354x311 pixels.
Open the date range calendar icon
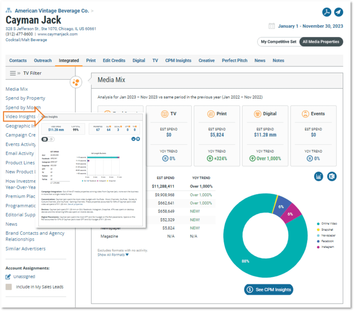point(272,26)
